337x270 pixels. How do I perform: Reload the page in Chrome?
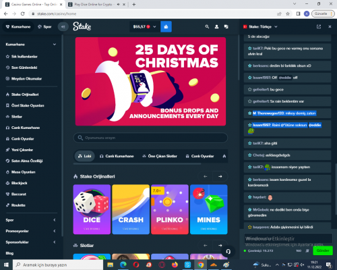[x=22, y=13]
